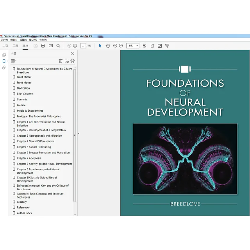The image size is (250, 250).
Task: Close the Bookmarks panel with X
Action: click(x=72, y=53)
